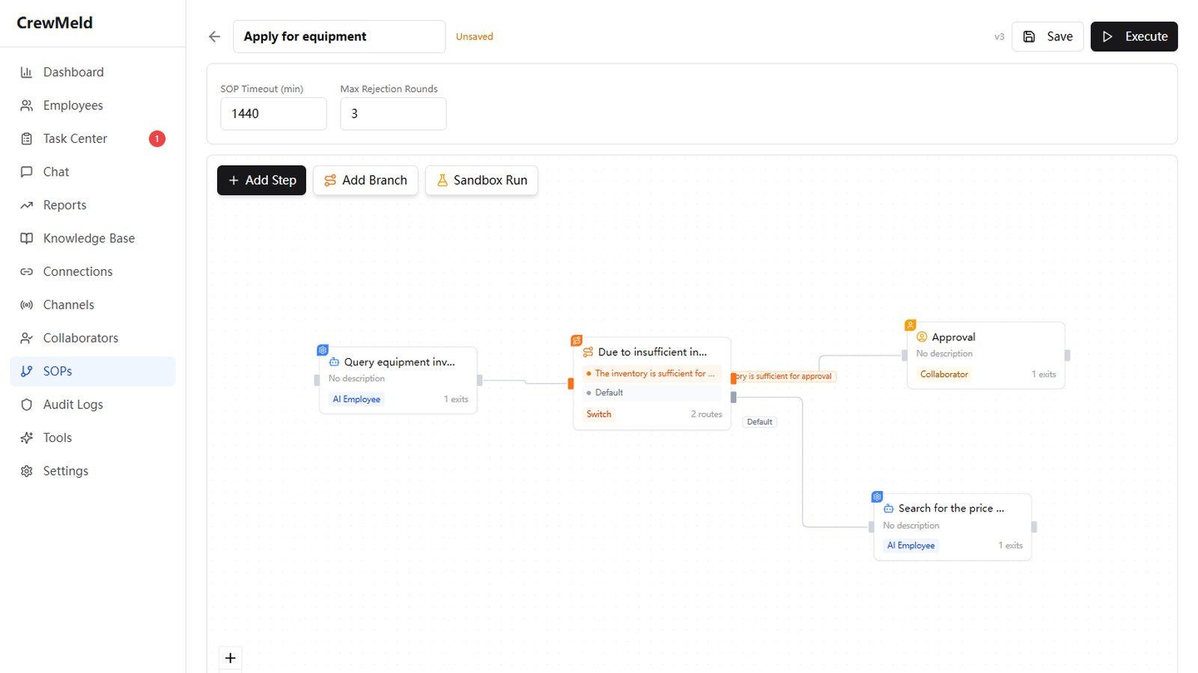This screenshot has width=1198, height=673.
Task: Navigate to Knowledge Base
Action: pyautogui.click(x=93, y=239)
